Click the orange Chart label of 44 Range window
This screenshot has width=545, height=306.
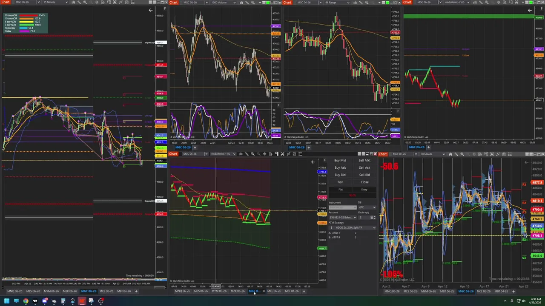coord(287,3)
